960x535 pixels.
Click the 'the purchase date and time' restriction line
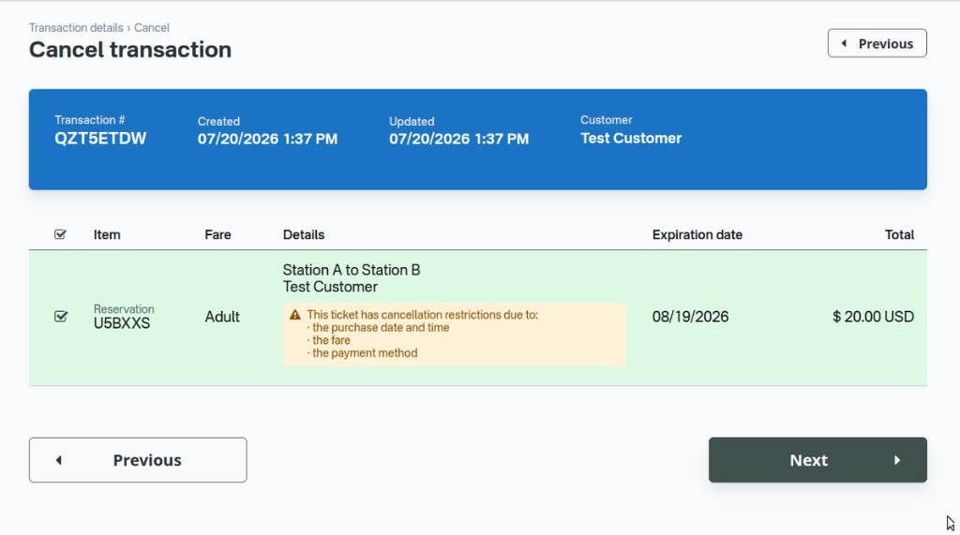(x=381, y=328)
